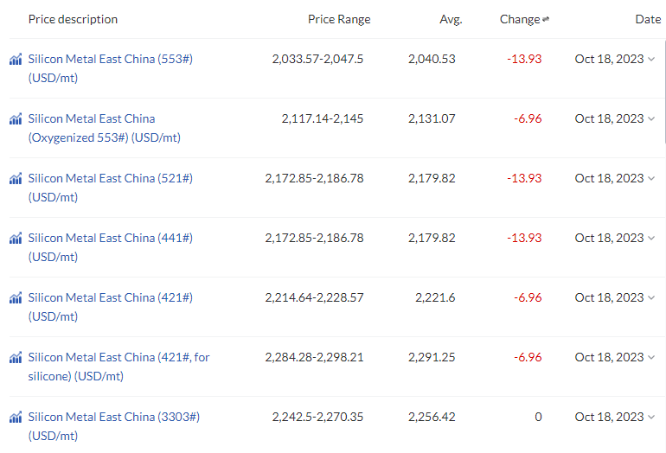Open chart icon for Silicon Metal 521#
The height and width of the screenshot is (453, 666).
(16, 179)
